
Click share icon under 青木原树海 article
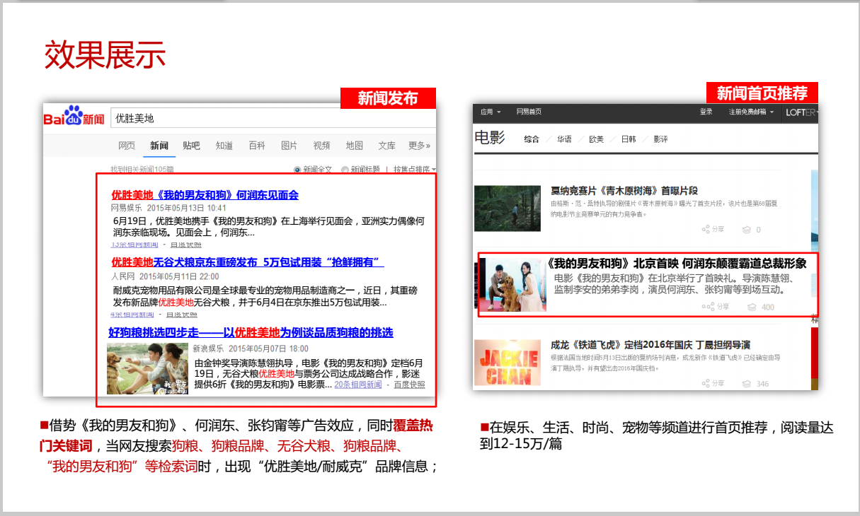click(x=706, y=230)
